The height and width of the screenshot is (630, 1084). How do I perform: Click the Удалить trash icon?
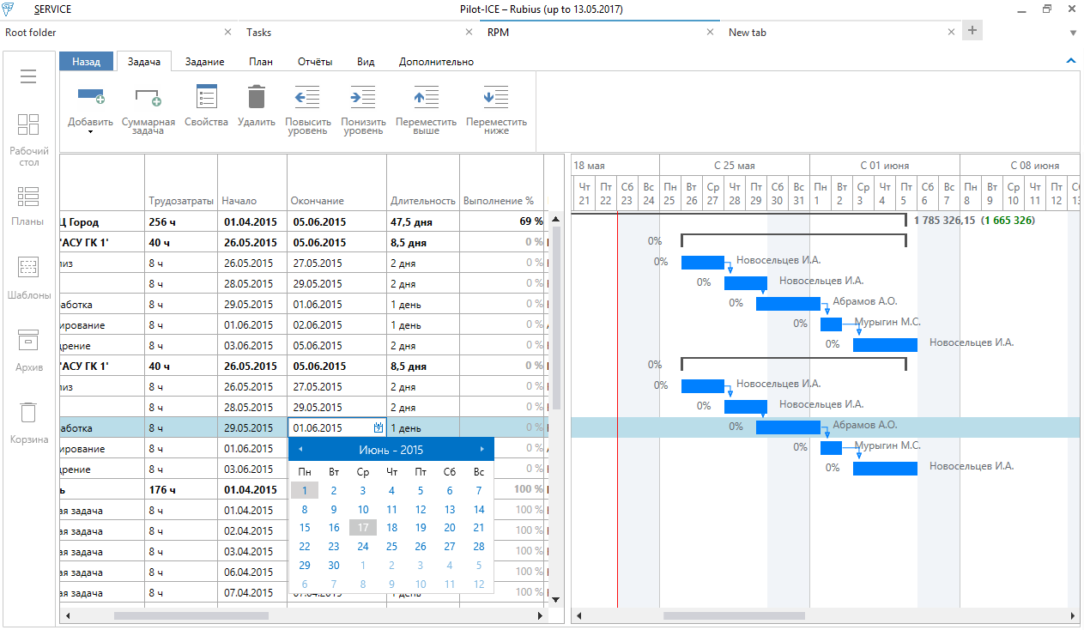[x=256, y=96]
